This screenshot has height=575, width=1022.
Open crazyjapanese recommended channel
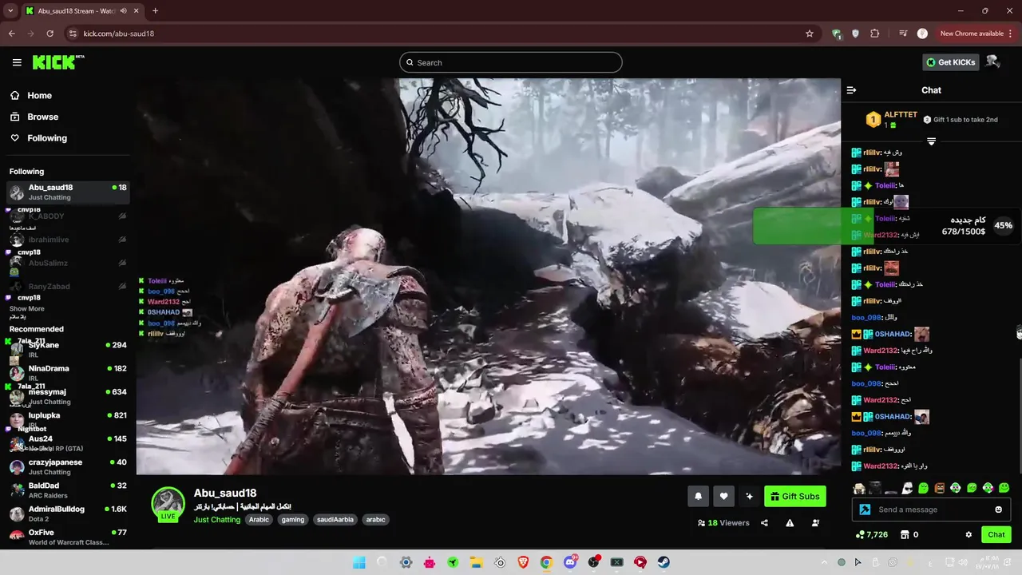tap(68, 466)
